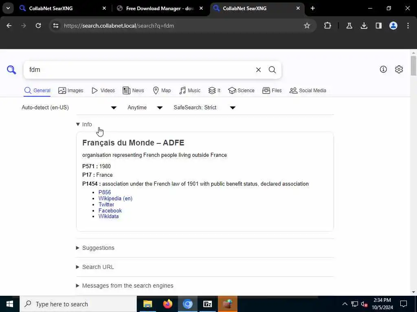Submit search with the magnifier button
The width and height of the screenshot is (417, 312).
tap(272, 70)
